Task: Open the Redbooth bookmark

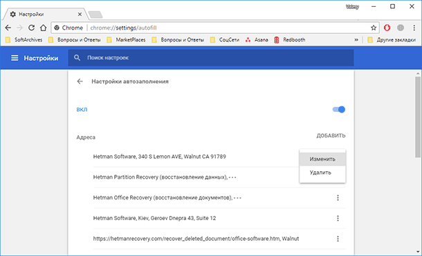Action: click(x=290, y=40)
